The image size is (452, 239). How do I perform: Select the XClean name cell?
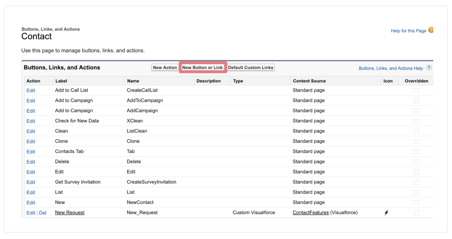(x=135, y=121)
